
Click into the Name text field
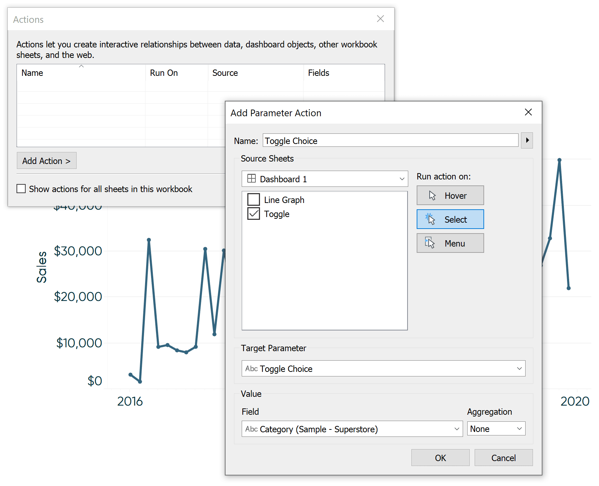click(390, 141)
